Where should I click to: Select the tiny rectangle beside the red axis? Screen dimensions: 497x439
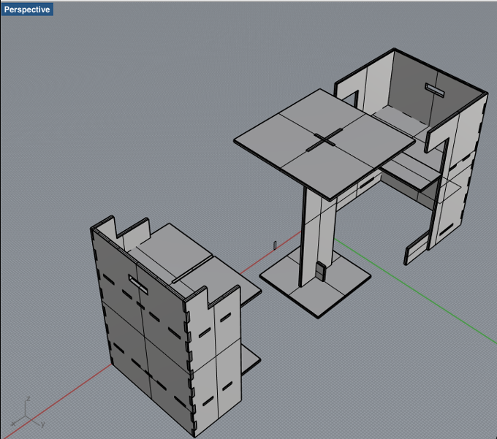pos(275,245)
